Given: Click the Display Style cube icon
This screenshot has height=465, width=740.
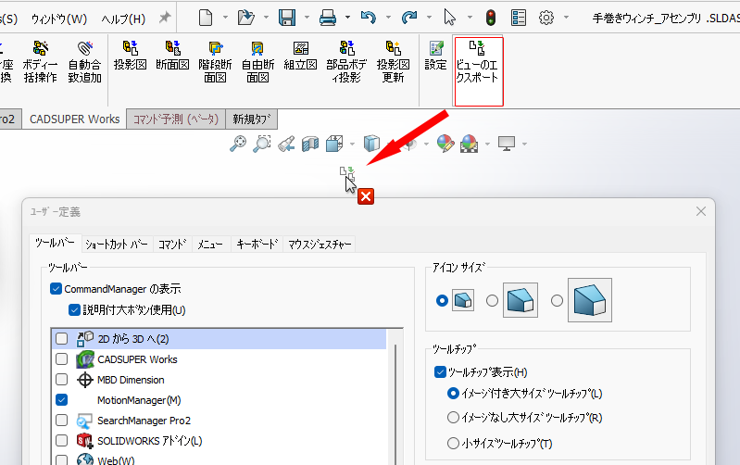Looking at the screenshot, I should 371,144.
